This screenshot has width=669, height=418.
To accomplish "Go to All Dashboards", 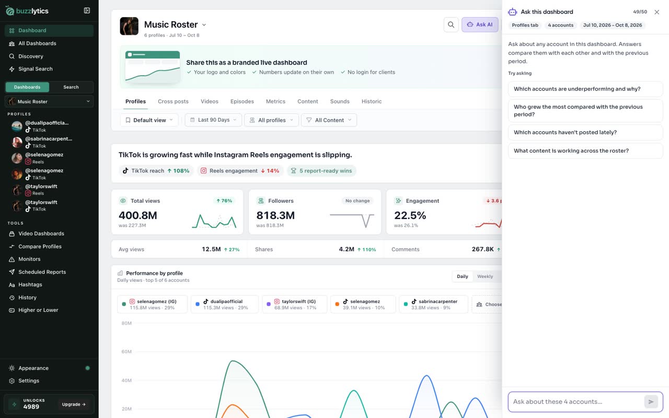I will pyautogui.click(x=49, y=43).
